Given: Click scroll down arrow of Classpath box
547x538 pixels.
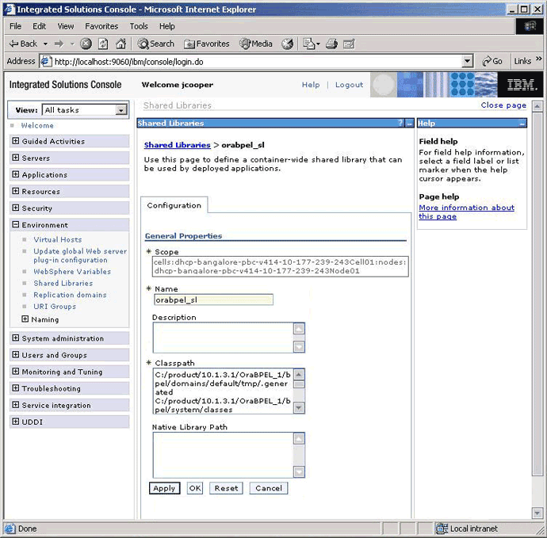Looking at the screenshot, I should click(299, 407).
